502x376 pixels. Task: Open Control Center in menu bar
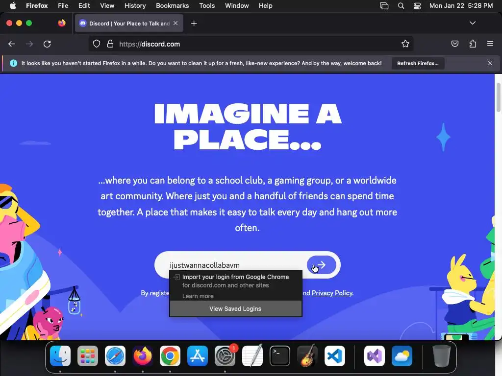[x=417, y=6]
